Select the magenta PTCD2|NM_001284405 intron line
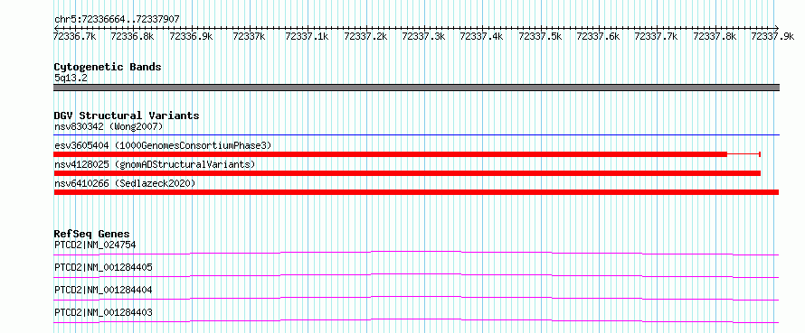 click(x=416, y=275)
